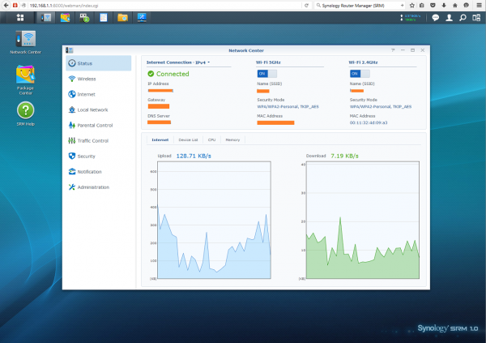Open Network Center help question mark
This screenshot has height=343, width=486.
click(x=393, y=50)
